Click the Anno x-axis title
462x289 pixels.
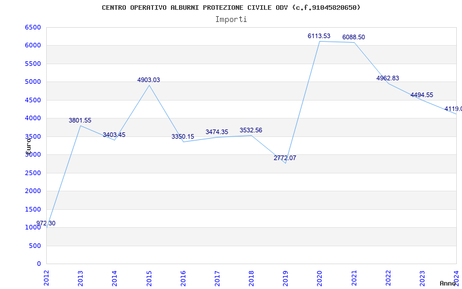coord(448,283)
